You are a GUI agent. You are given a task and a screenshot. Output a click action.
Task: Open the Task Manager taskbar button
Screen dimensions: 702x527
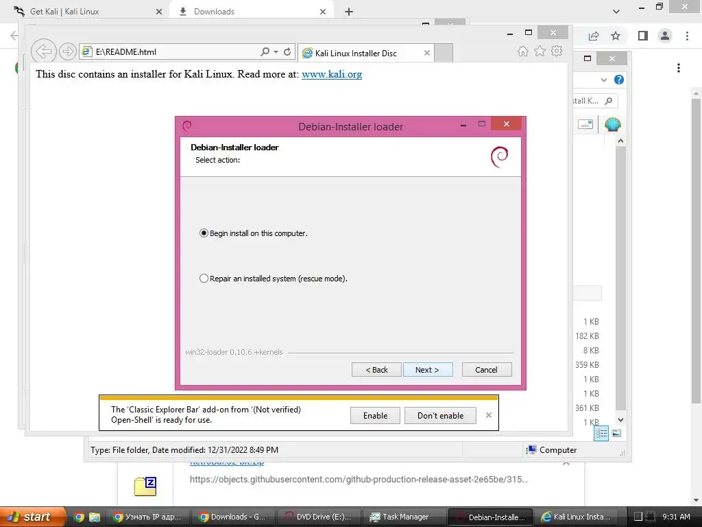[x=405, y=517]
